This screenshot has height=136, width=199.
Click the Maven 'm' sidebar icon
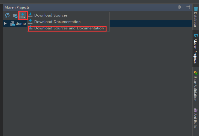[x=195, y=36]
